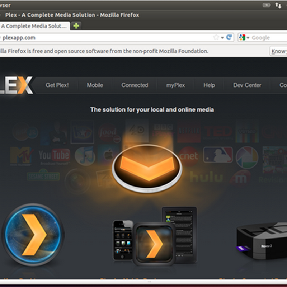
Task: Click the iTunes music note logo
Action: 85,156
